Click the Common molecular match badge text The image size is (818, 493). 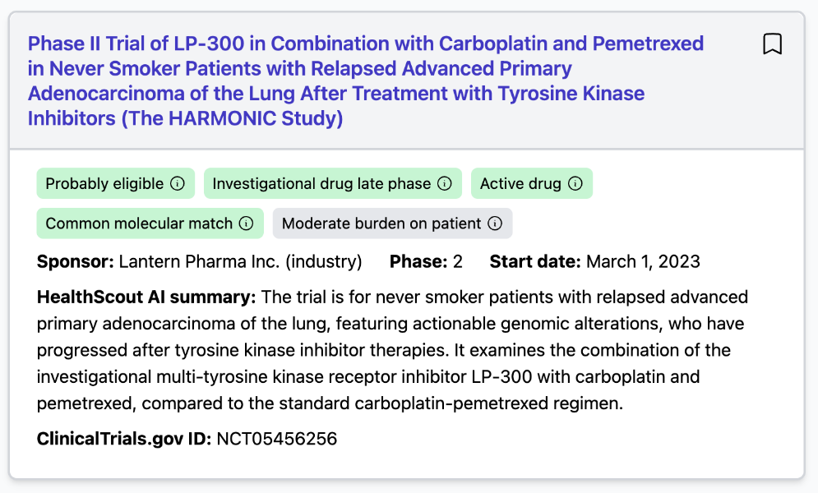click(139, 223)
